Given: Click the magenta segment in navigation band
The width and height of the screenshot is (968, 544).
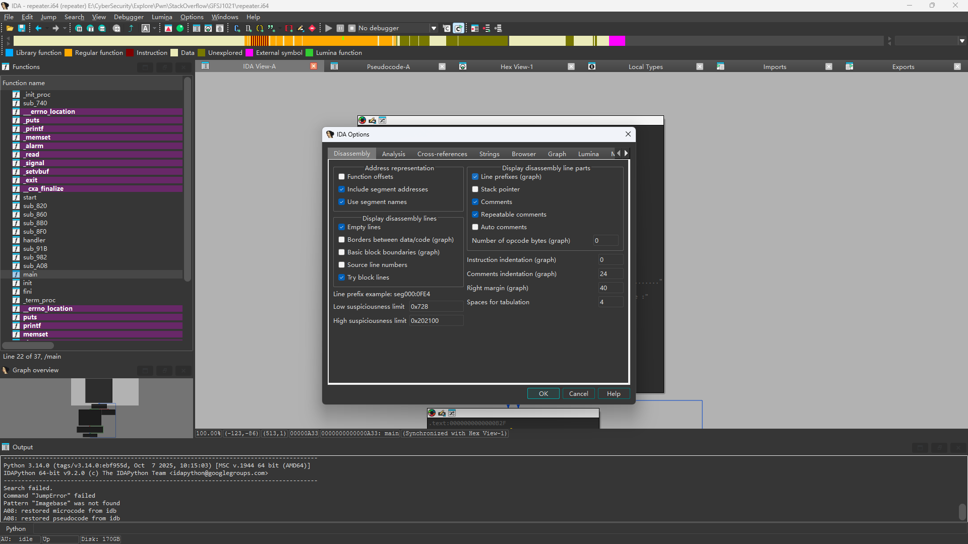Looking at the screenshot, I should point(617,41).
